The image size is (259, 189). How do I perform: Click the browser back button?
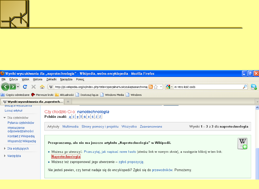[5, 87]
